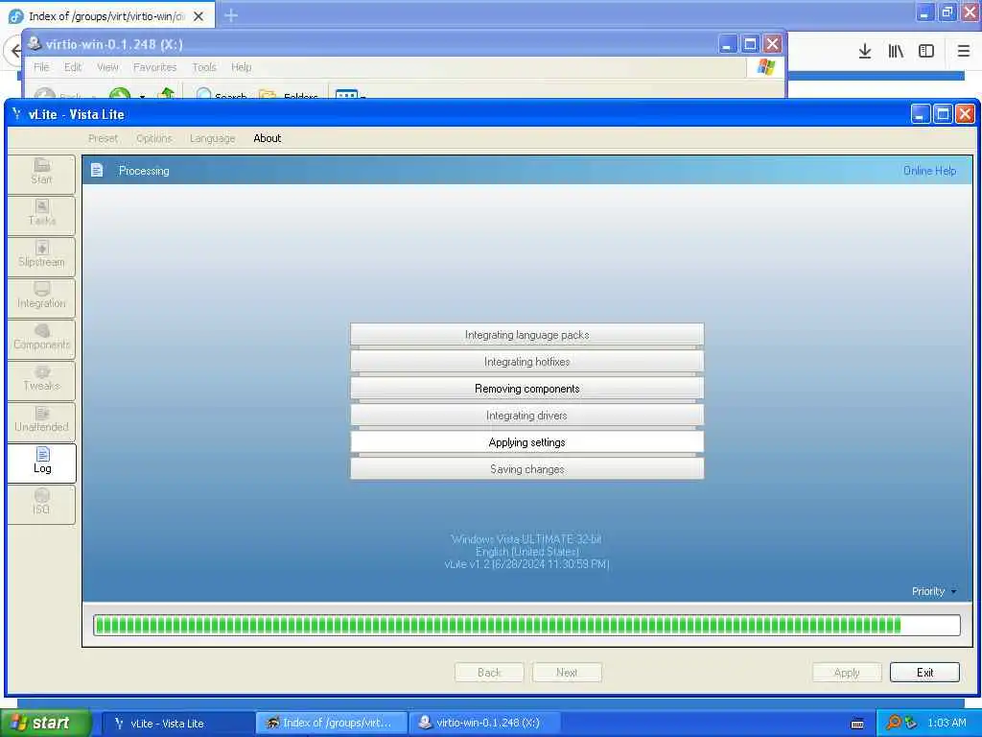This screenshot has height=737, width=982.
Task: Open the Tweaks sidebar section
Action: [41, 380]
